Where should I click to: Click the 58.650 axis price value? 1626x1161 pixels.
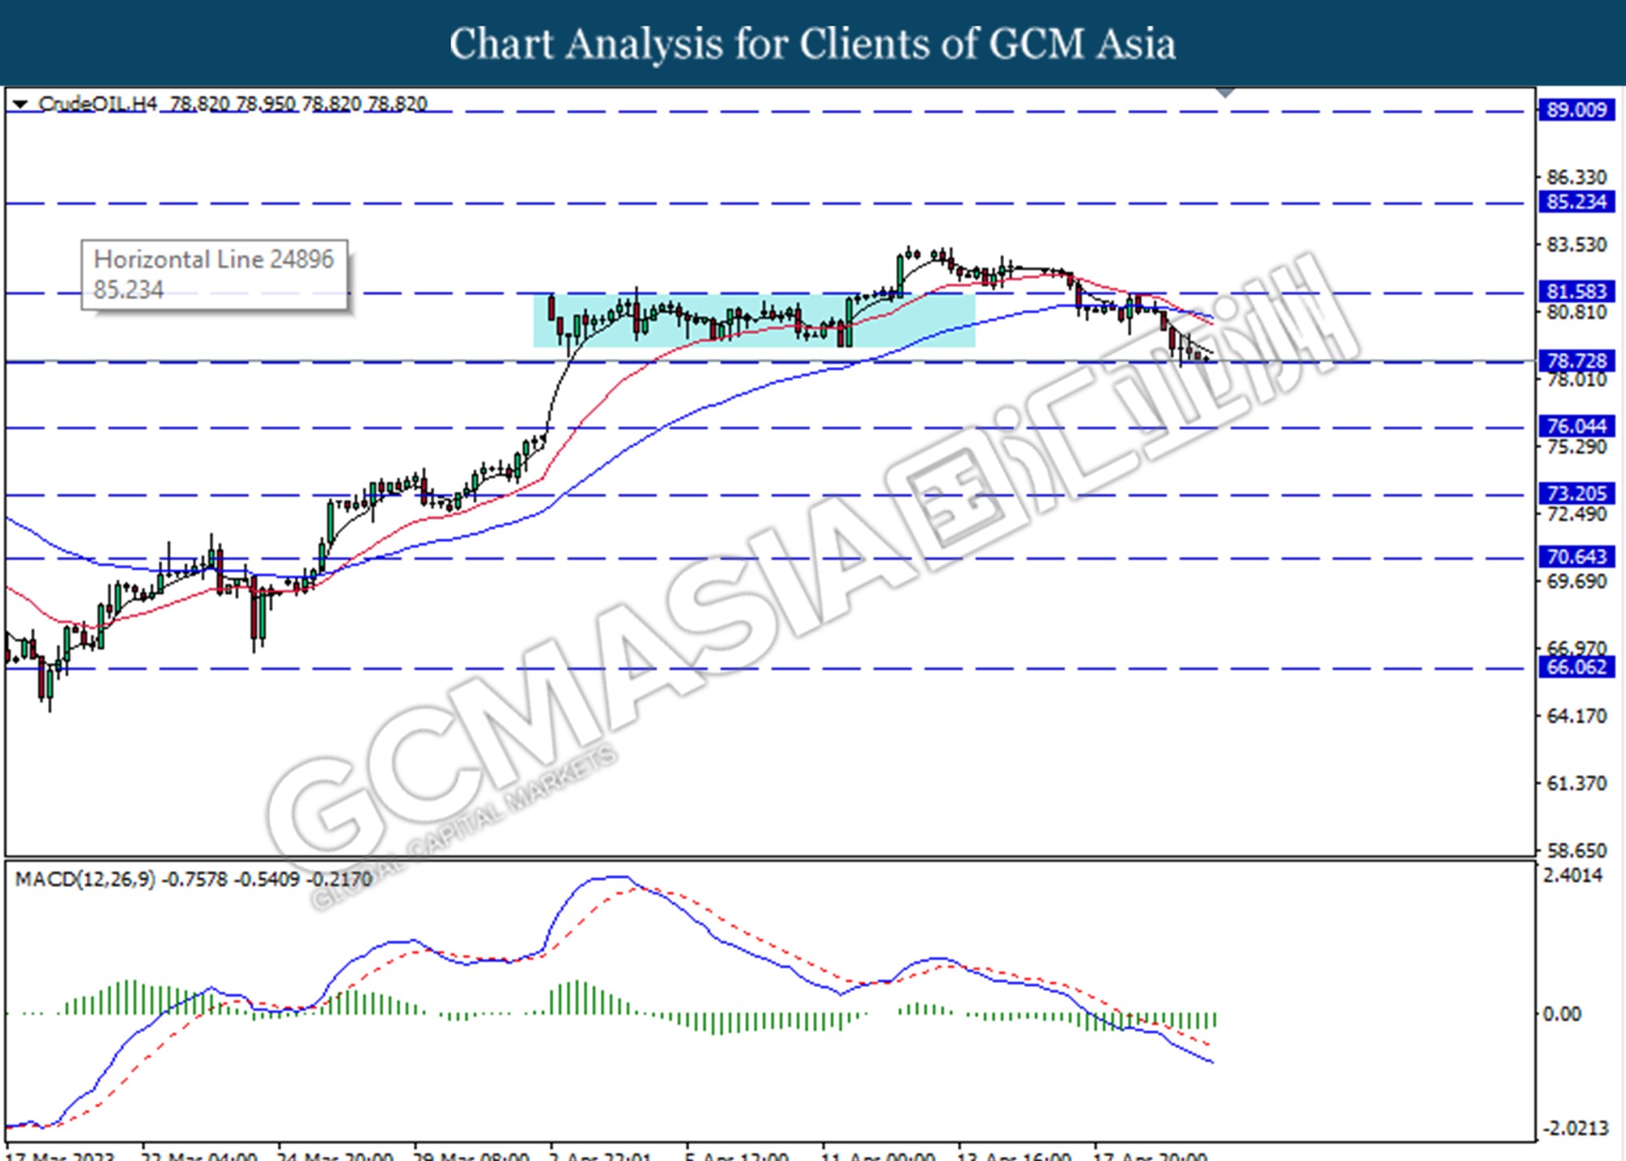click(1576, 851)
